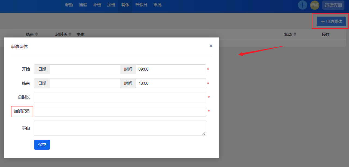Go to the 节假日 tab
349x167 pixels.
tap(141, 5)
